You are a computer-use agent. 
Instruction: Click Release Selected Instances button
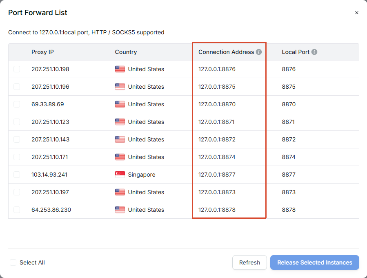pos(315,262)
